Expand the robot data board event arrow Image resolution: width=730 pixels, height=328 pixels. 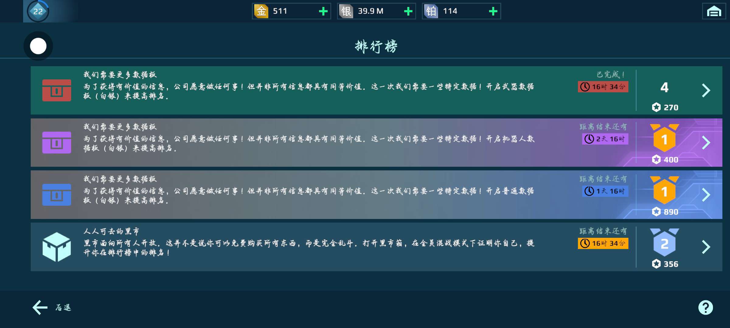[x=706, y=142]
